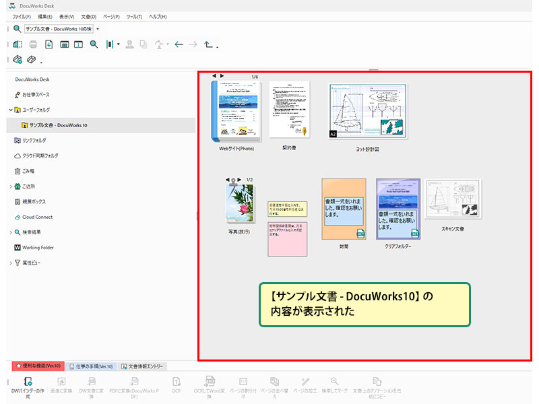
Task: Select the Webサイト(Photo) binder thumbnail
Action: pos(236,111)
